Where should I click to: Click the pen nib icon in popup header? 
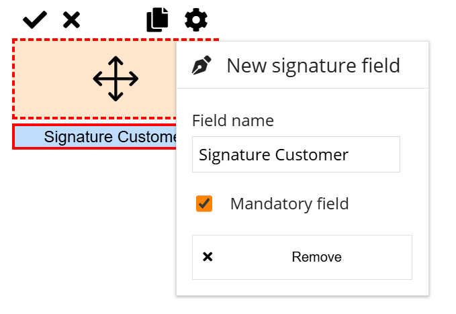[x=201, y=66]
